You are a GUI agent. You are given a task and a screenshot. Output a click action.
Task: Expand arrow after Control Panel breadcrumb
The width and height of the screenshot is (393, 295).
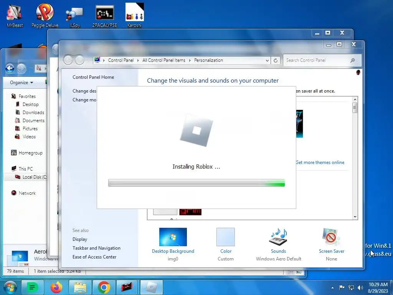(x=138, y=60)
